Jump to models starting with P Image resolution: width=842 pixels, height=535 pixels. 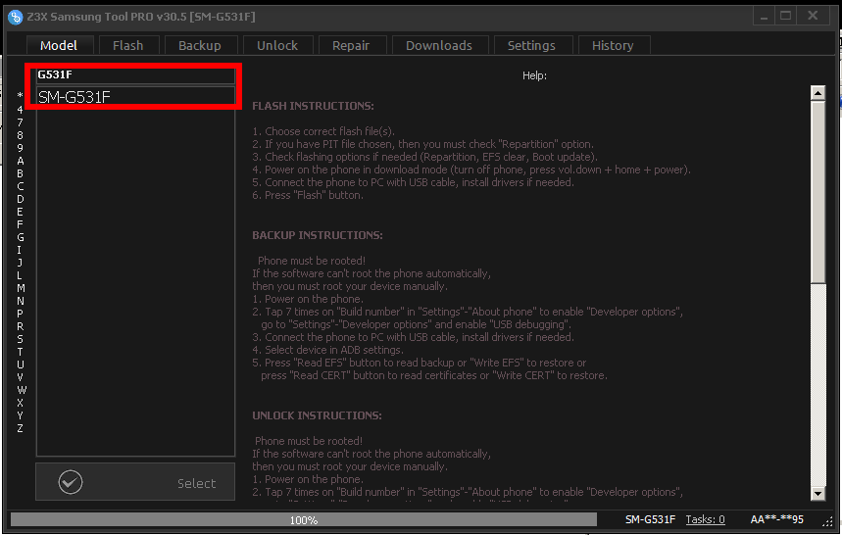[x=20, y=314]
